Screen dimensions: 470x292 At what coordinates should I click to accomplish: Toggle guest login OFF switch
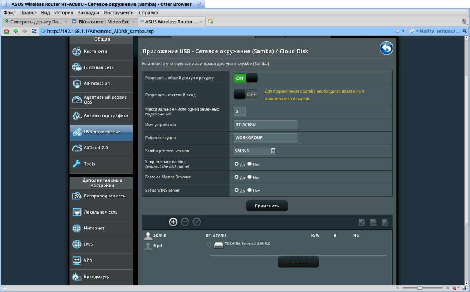(246, 95)
